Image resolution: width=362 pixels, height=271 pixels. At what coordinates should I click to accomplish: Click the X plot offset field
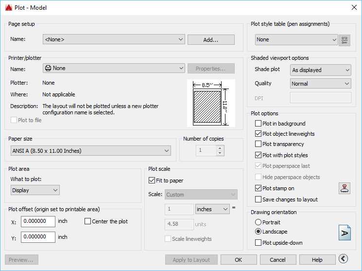click(x=38, y=221)
